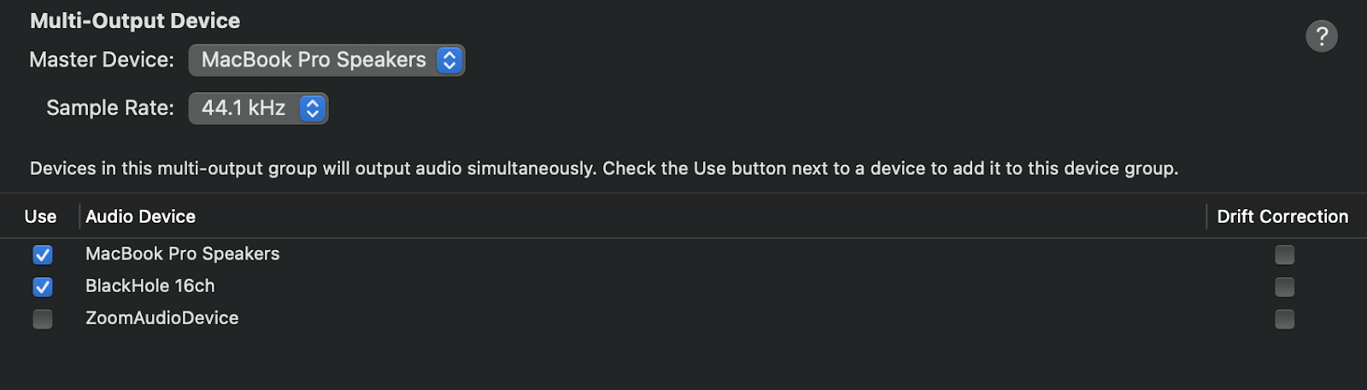
Task: Open the 44.1 kHz sample rate dropdown
Action: pos(258,108)
